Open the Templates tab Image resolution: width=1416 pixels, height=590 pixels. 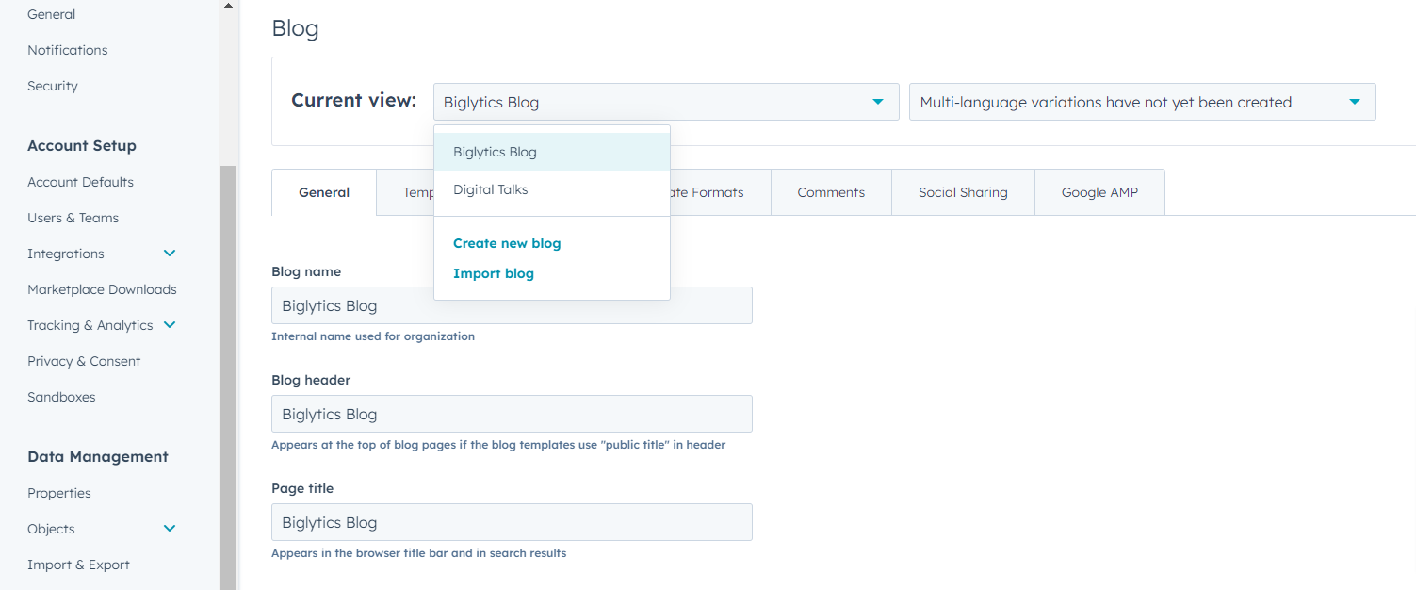coord(406,192)
